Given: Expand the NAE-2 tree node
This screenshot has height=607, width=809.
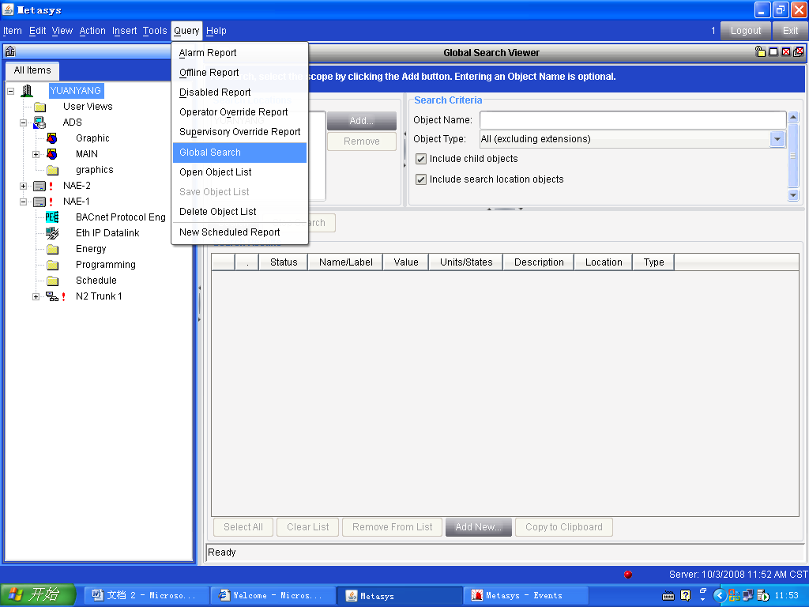Looking at the screenshot, I should 24,186.
